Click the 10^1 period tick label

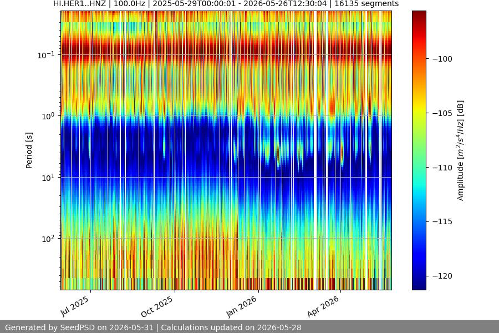tap(48, 178)
